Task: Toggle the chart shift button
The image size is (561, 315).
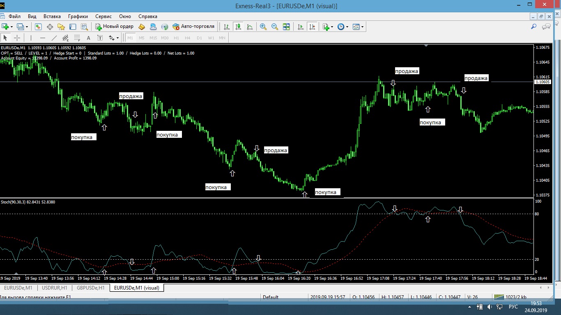Action: click(312, 27)
